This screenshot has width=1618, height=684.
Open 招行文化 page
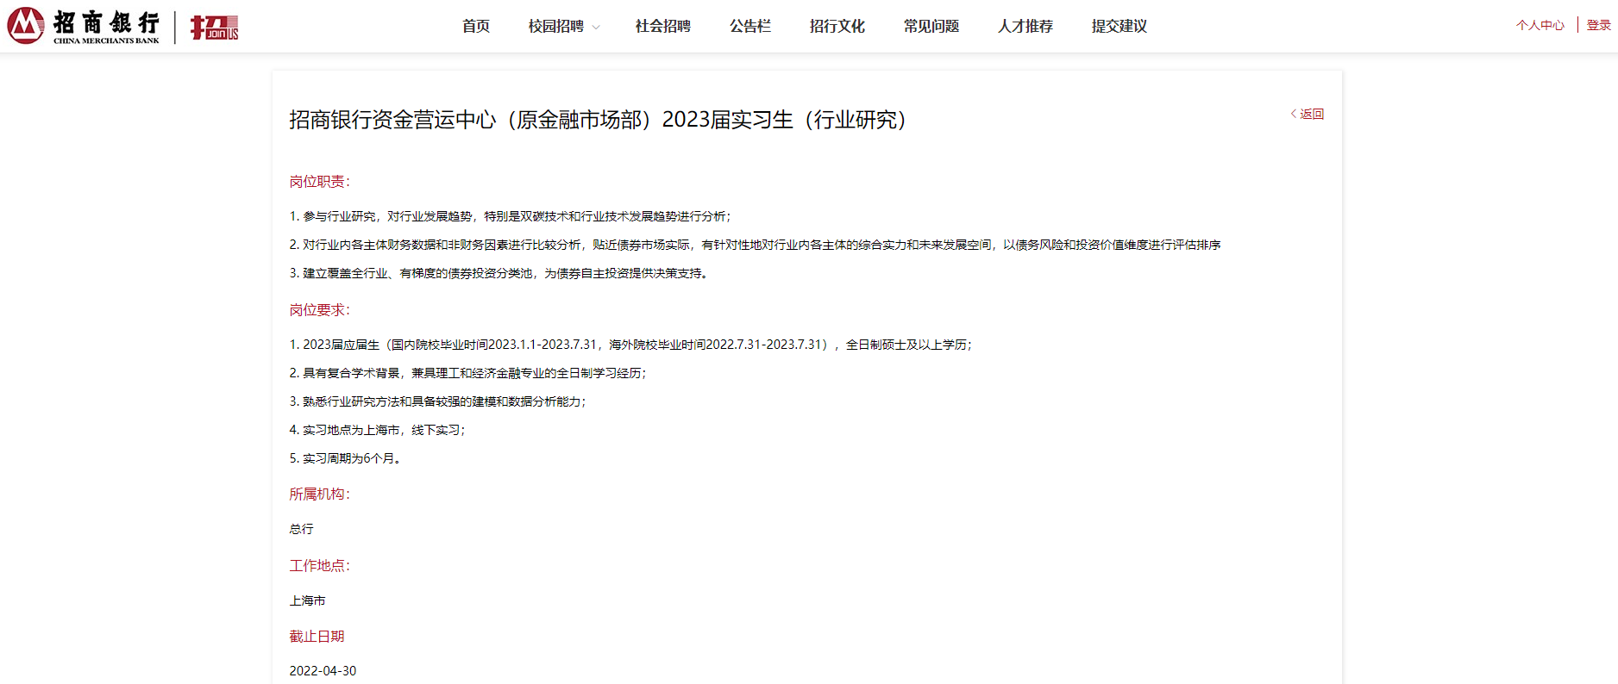click(837, 26)
